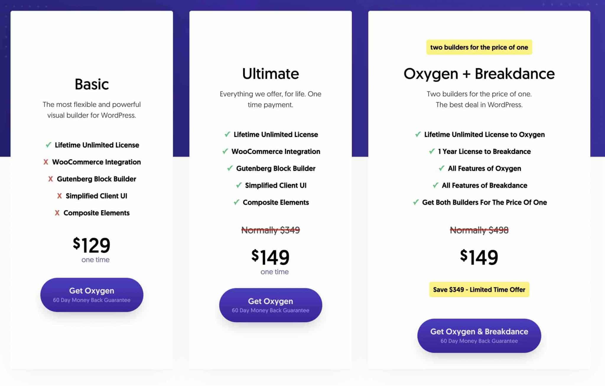Click the yellow 'two builders for the price of one' badge

click(479, 47)
